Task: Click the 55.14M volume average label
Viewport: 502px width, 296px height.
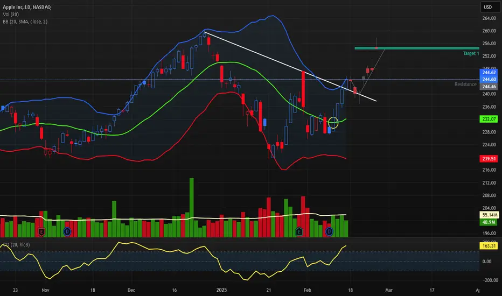Action: point(490,215)
